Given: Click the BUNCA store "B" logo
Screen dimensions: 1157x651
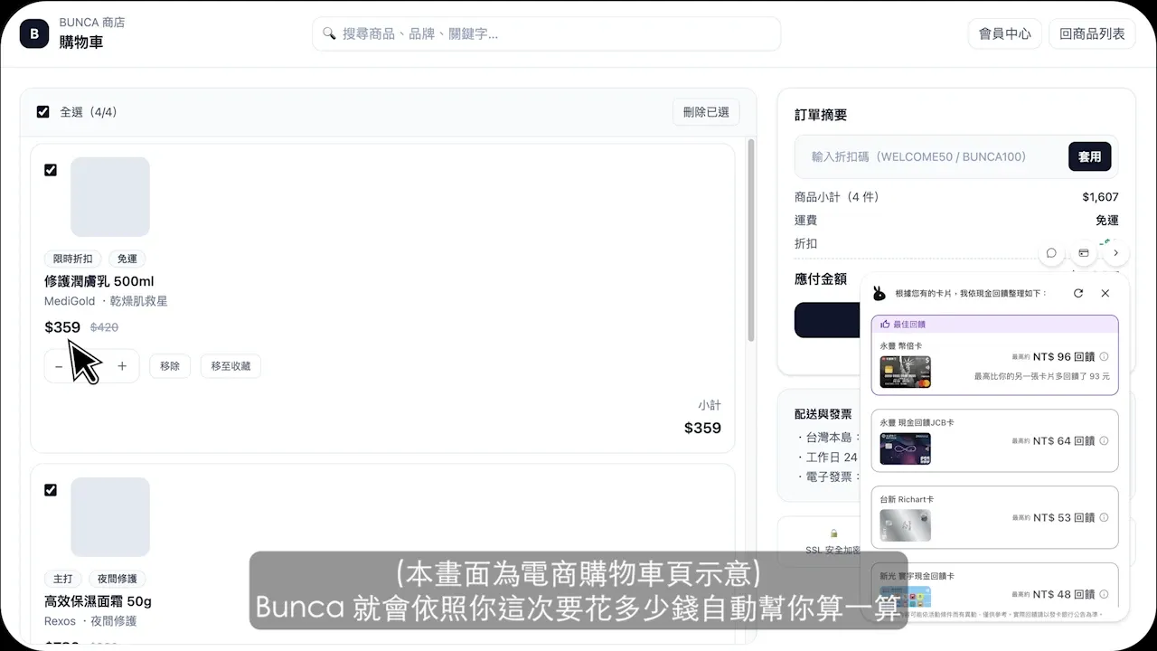Looking at the screenshot, I should coord(34,34).
